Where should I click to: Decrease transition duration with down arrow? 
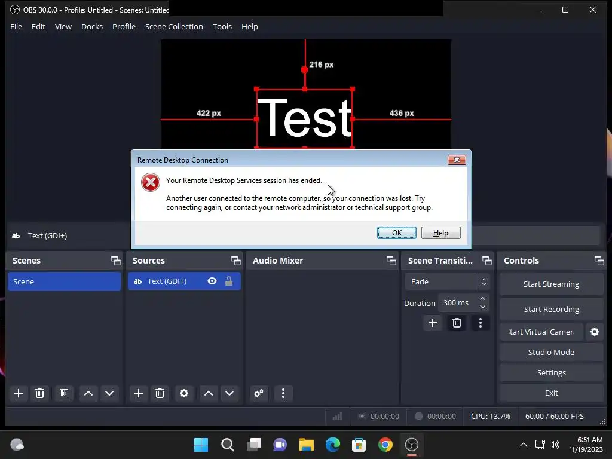(x=482, y=307)
